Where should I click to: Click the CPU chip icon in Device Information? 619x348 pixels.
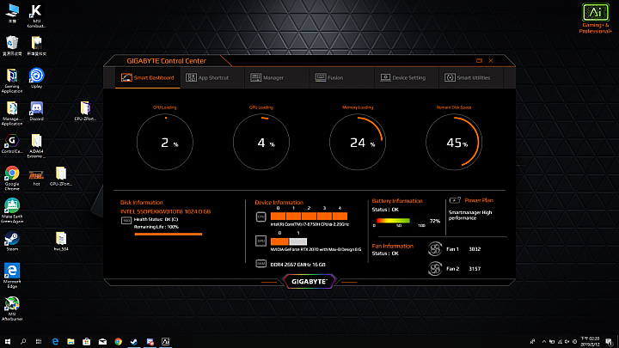coord(261,217)
